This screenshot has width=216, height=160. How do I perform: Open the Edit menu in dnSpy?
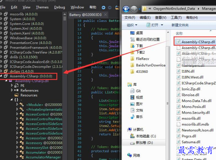pyautogui.click(x=14, y=7)
